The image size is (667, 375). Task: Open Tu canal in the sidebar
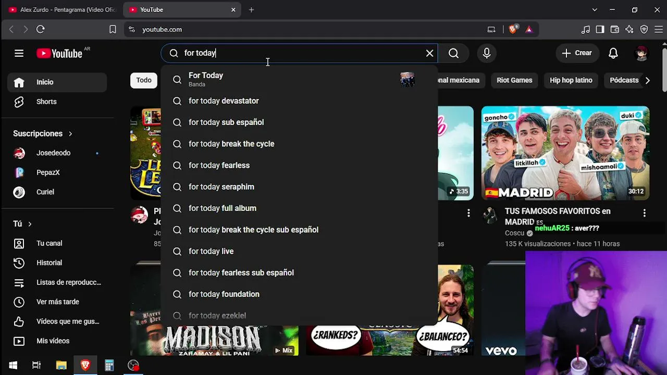pyautogui.click(x=57, y=243)
